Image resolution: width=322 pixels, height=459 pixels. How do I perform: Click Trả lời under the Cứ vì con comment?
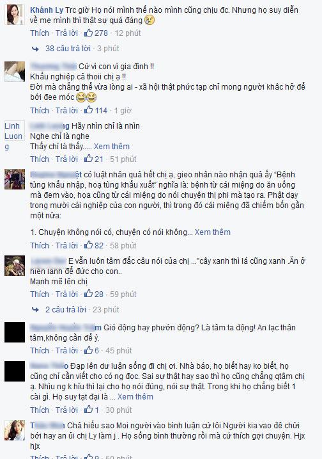click(x=66, y=110)
